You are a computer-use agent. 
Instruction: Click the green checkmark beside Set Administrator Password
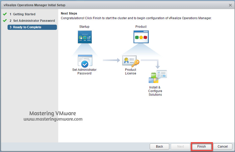5,20
